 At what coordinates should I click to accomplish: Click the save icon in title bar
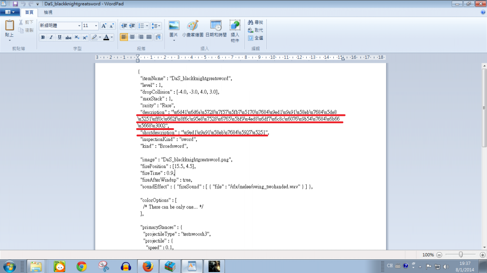click(x=15, y=3)
